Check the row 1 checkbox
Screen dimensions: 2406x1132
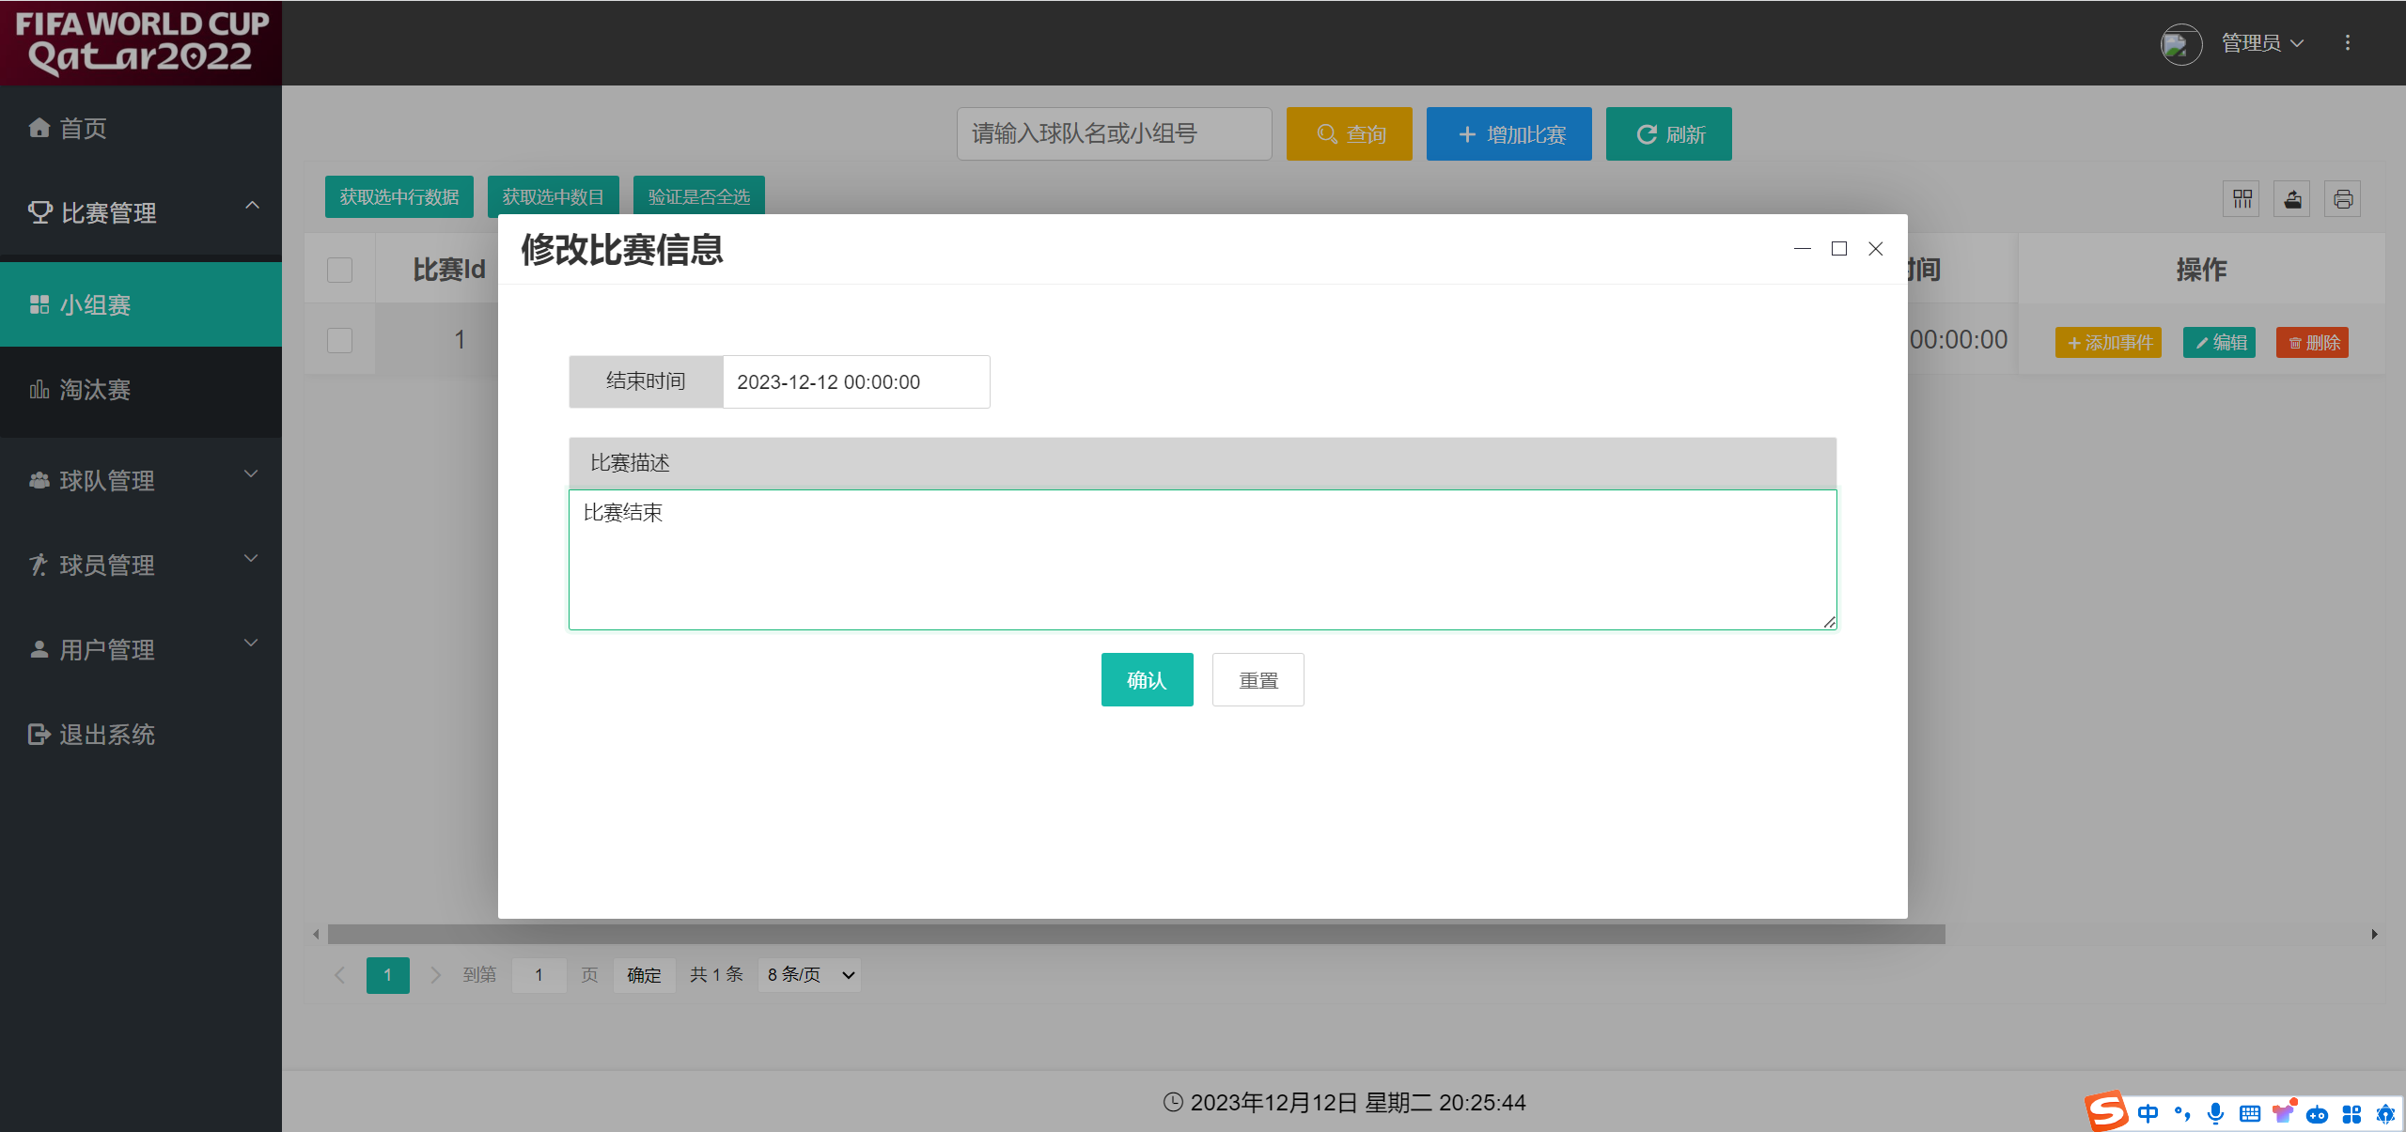[339, 340]
